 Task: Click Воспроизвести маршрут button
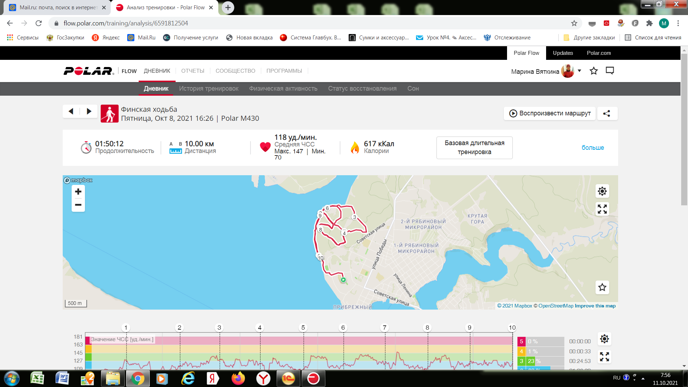tap(550, 113)
